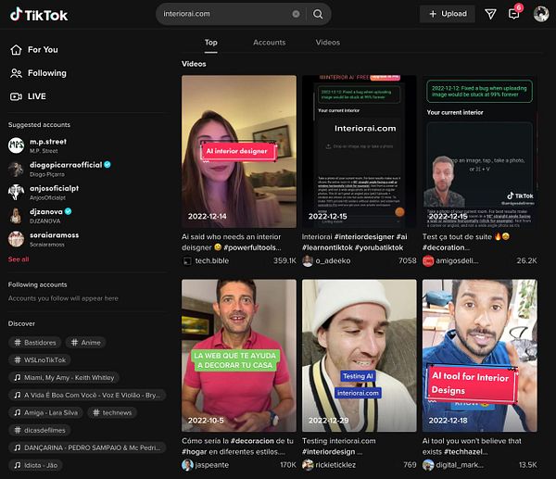Switch to the Accounts tab
Image resolution: width=556 pixels, height=479 pixels.
tap(269, 43)
